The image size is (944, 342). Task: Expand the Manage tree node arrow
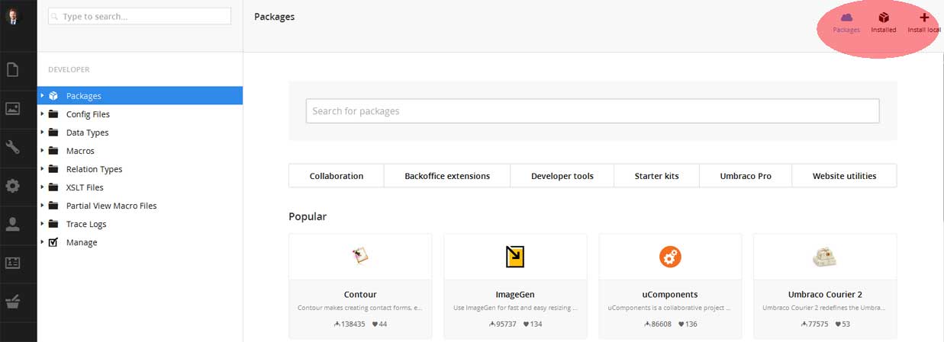pos(42,242)
